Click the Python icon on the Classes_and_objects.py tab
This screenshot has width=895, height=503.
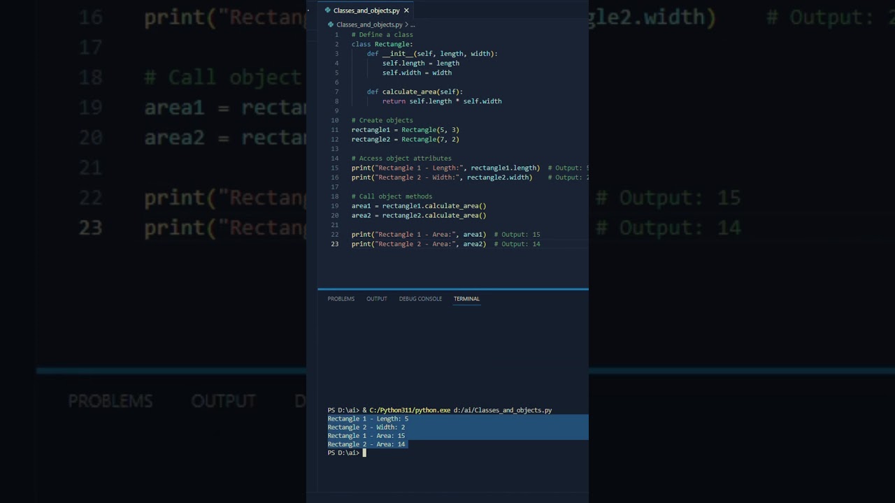coord(328,10)
